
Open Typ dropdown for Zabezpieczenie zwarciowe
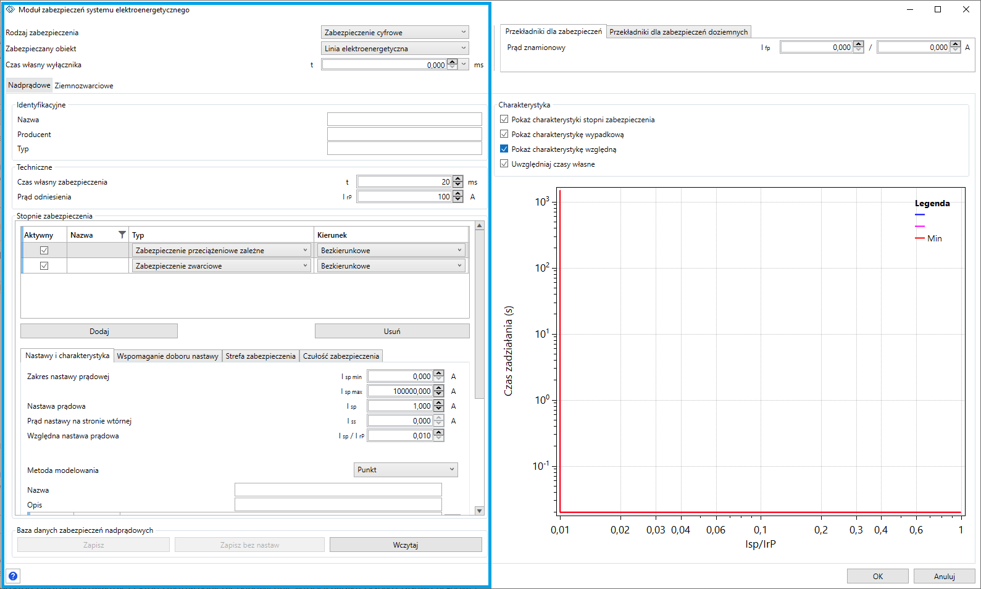click(x=221, y=265)
